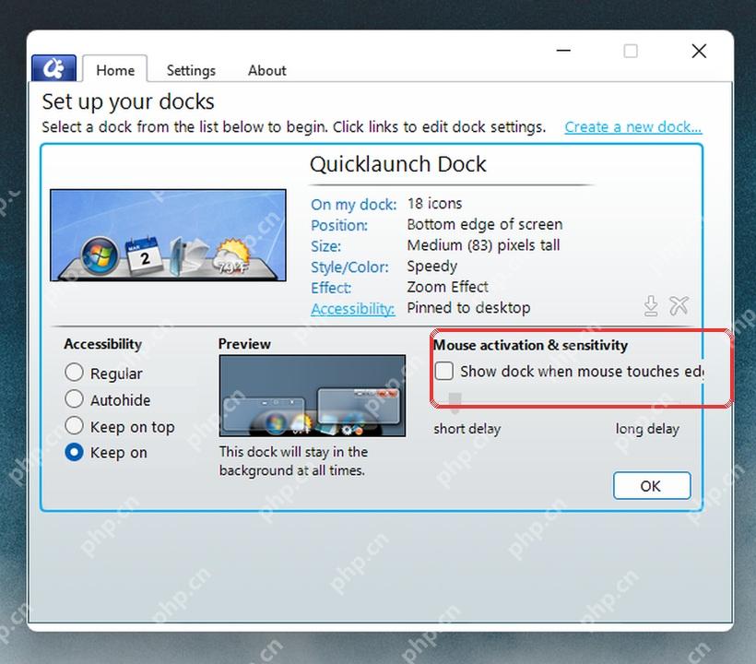Click the 'long delay' label
This screenshot has height=664, width=756.
point(647,429)
